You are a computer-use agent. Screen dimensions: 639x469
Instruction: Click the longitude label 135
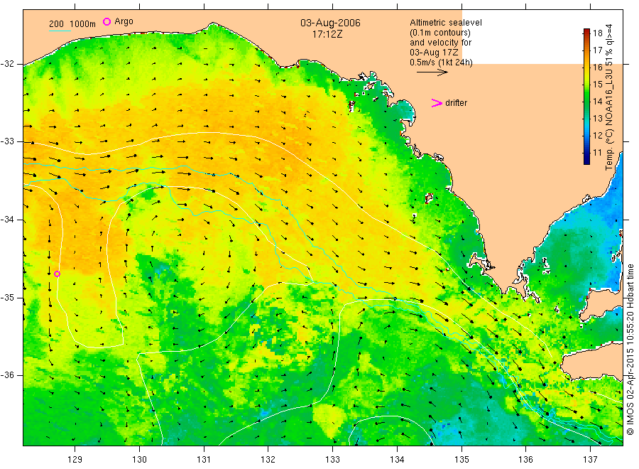(461, 460)
